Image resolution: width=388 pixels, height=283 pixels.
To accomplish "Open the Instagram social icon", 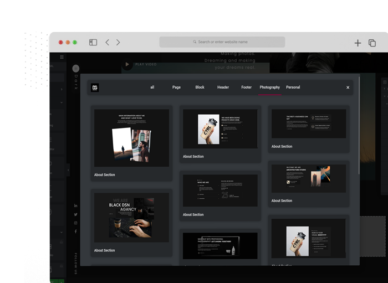I will coord(75,223).
